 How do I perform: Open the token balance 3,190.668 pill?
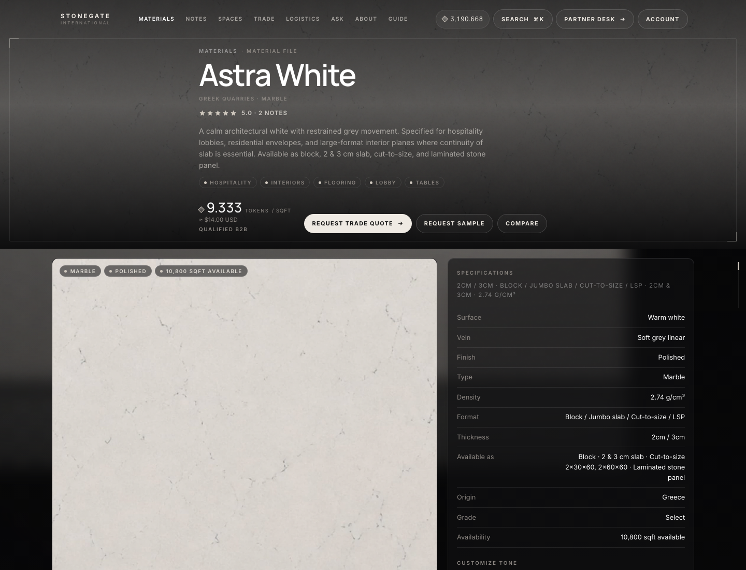pos(462,19)
